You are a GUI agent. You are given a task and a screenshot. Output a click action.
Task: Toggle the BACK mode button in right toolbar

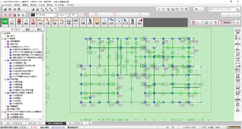click(193, 23)
